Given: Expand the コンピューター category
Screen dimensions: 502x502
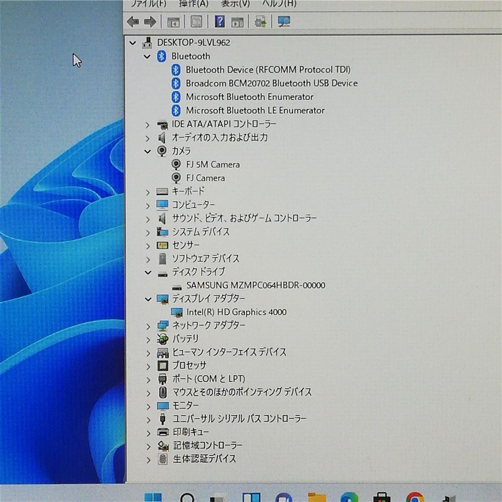Looking at the screenshot, I should [x=148, y=205].
